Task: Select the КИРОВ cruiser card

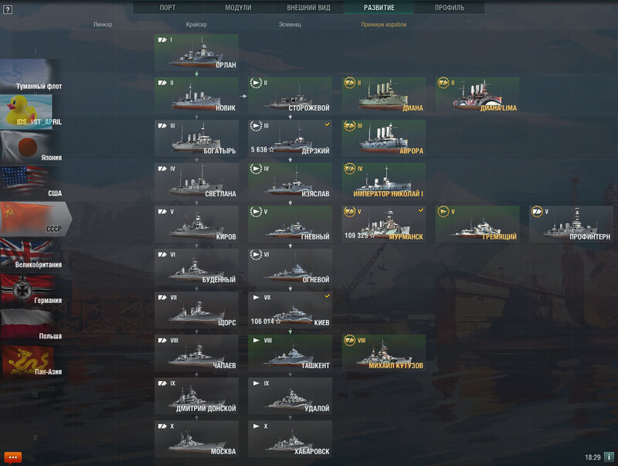Action: [x=196, y=224]
